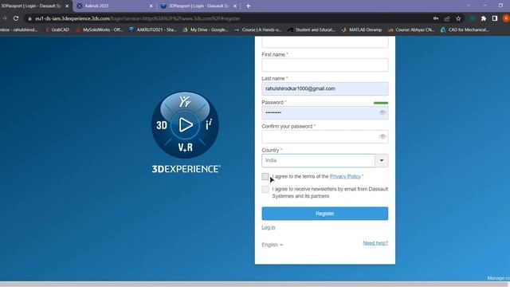Click the First name input field
Viewport: 510px width, 287px height.
[324, 65]
